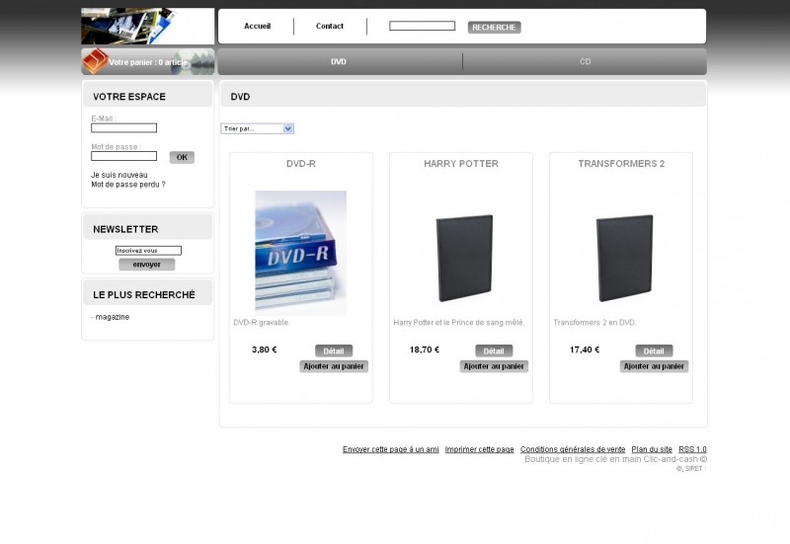This screenshot has height=544, width=790.
Task: Select the DVD category tab
Action: pyautogui.click(x=339, y=61)
